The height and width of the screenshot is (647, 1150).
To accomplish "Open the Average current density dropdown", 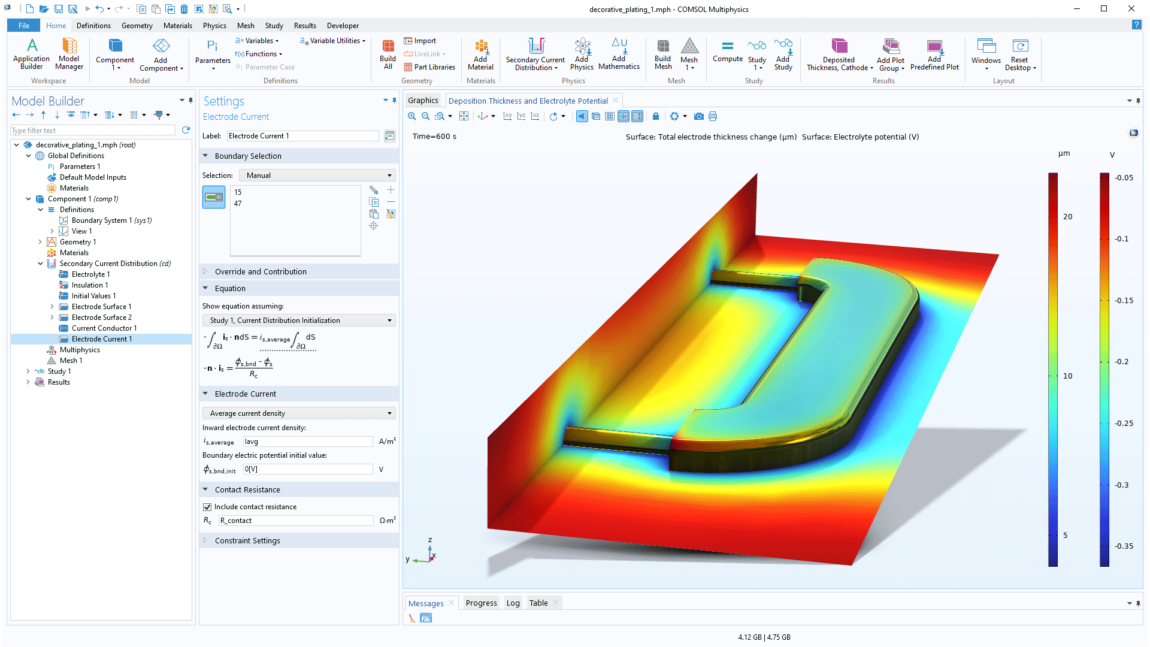I will pos(298,413).
